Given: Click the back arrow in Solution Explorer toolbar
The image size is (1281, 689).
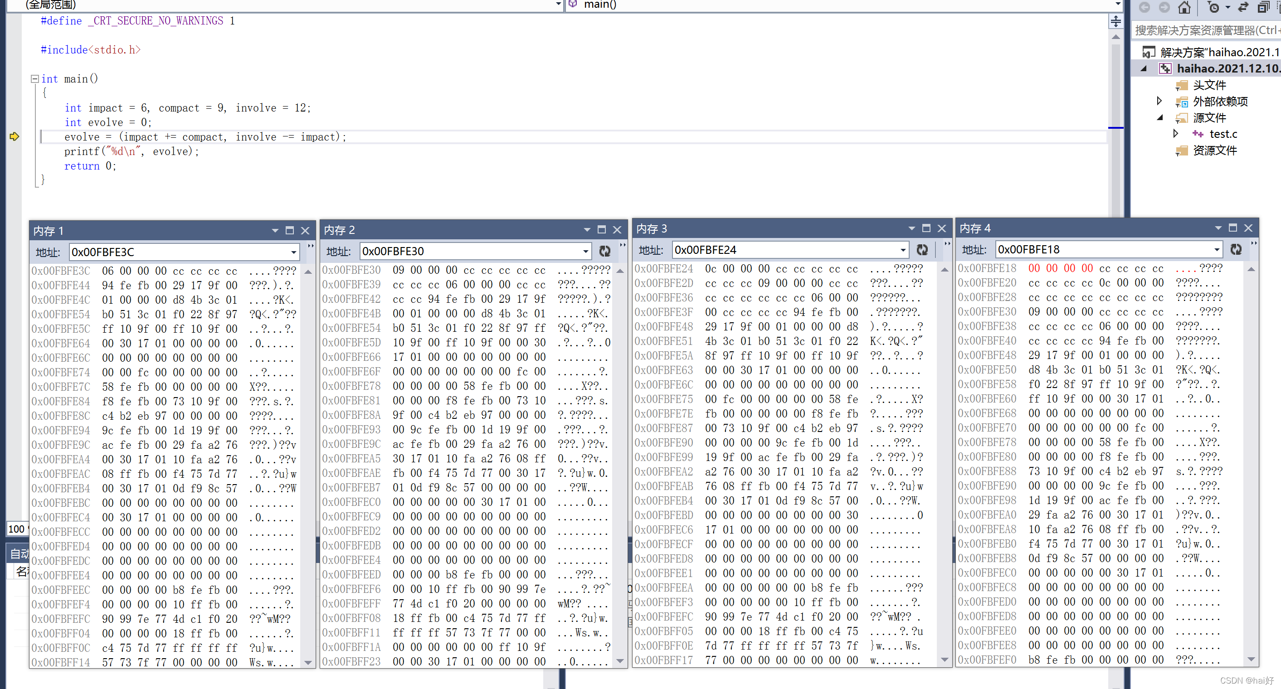Looking at the screenshot, I should 1144,7.
